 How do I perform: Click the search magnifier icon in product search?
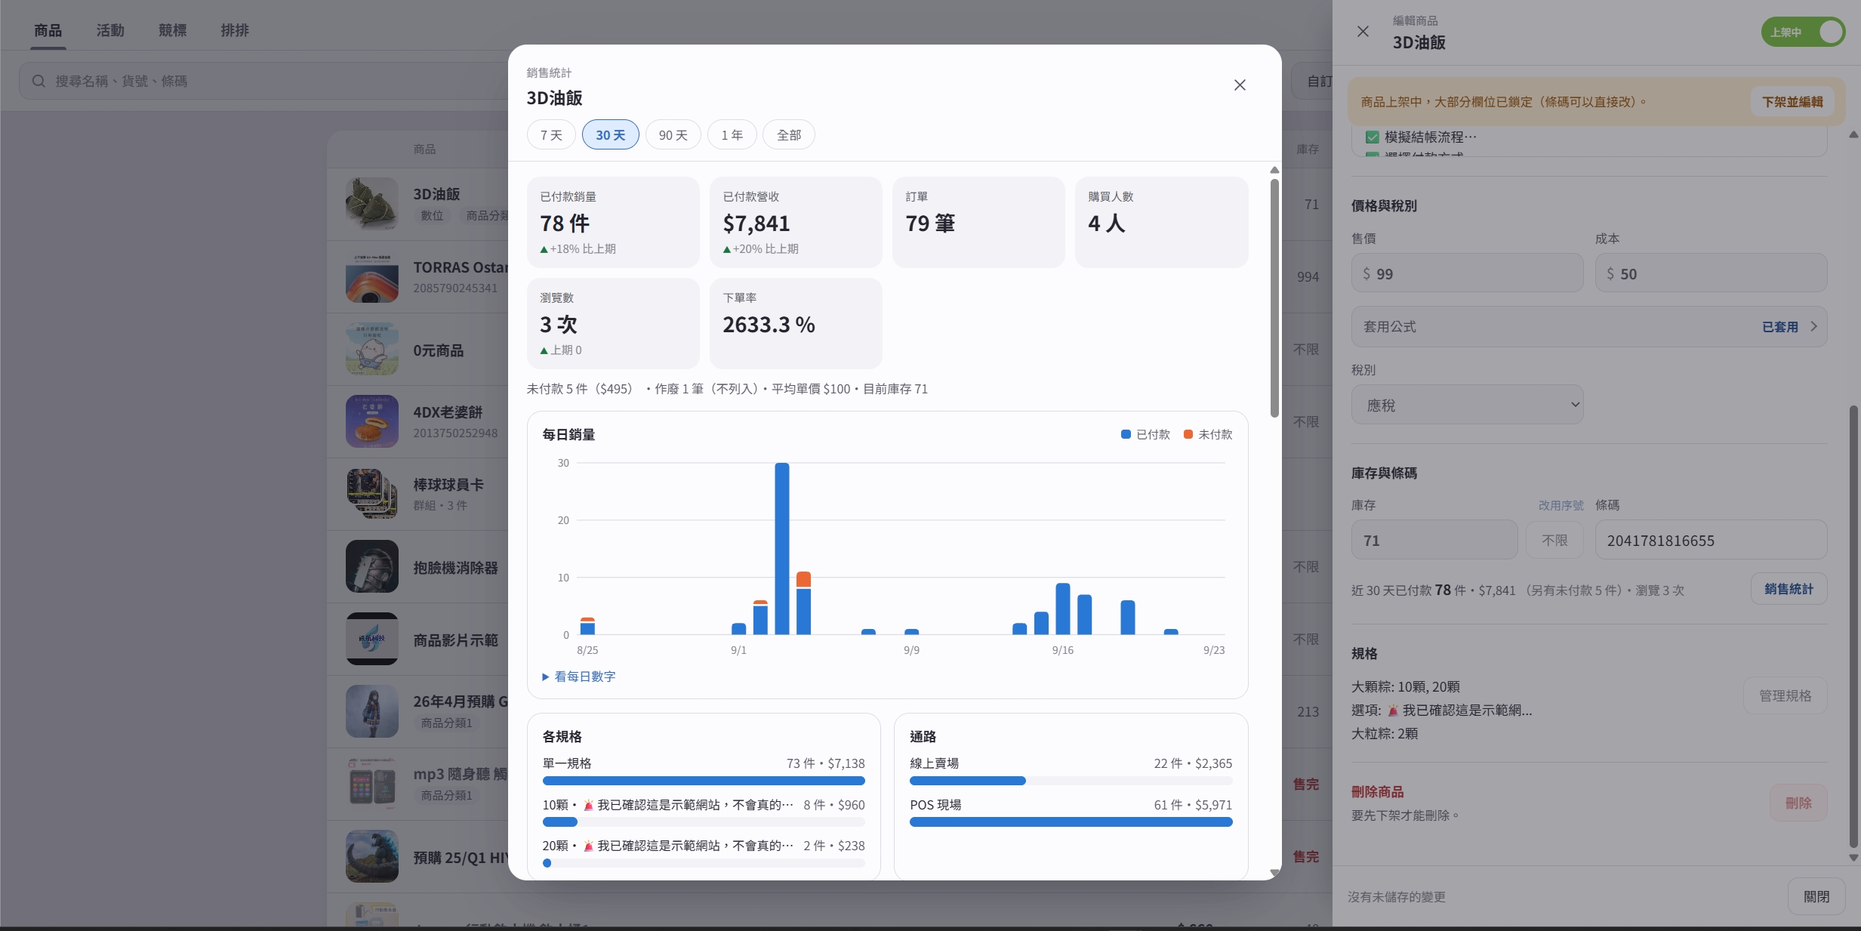[39, 81]
